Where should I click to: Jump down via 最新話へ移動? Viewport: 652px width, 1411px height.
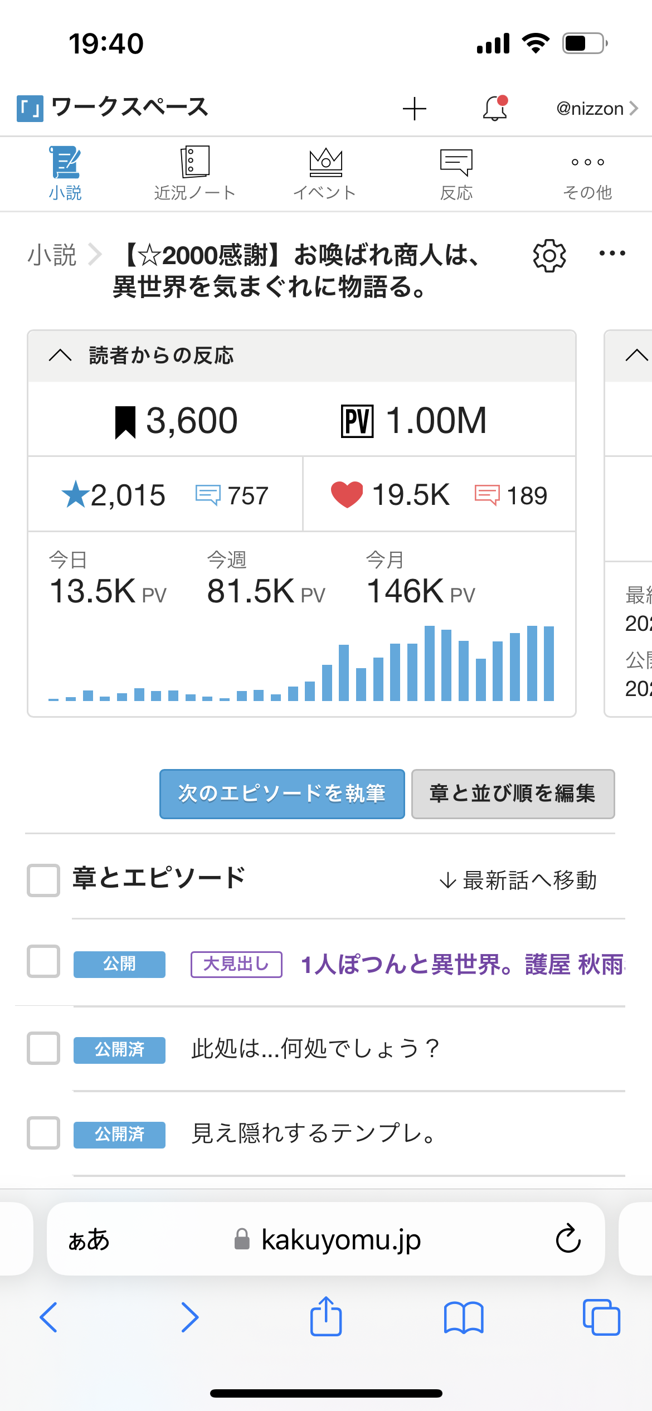pyautogui.click(x=518, y=880)
